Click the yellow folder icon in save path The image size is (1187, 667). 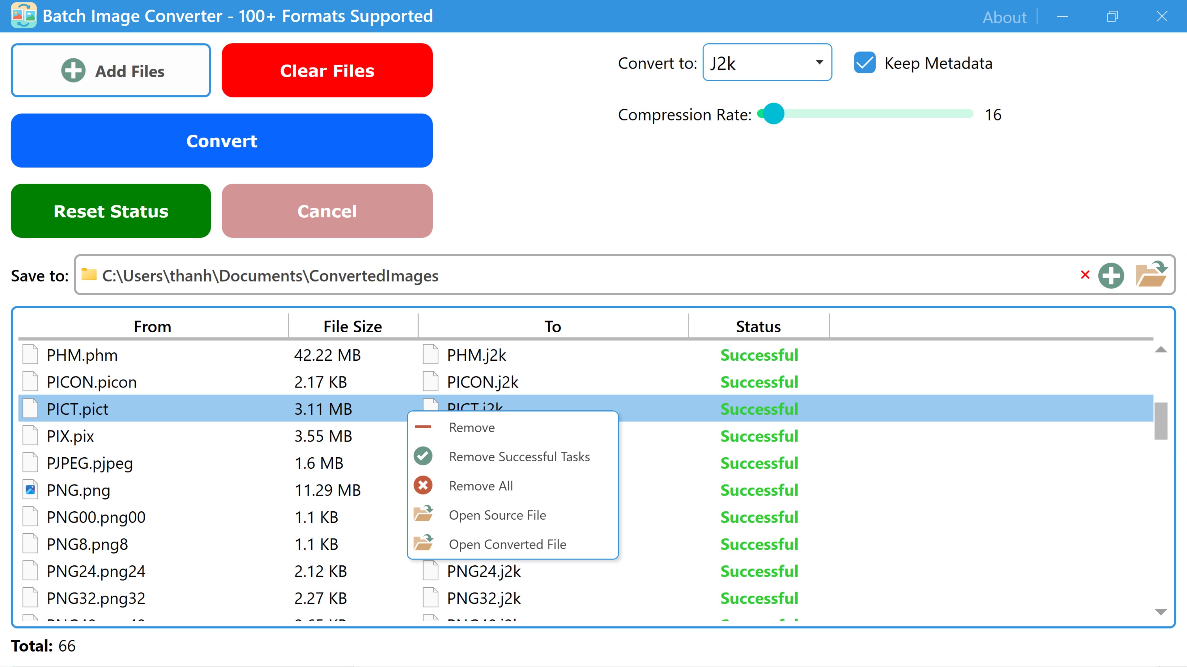tap(89, 274)
